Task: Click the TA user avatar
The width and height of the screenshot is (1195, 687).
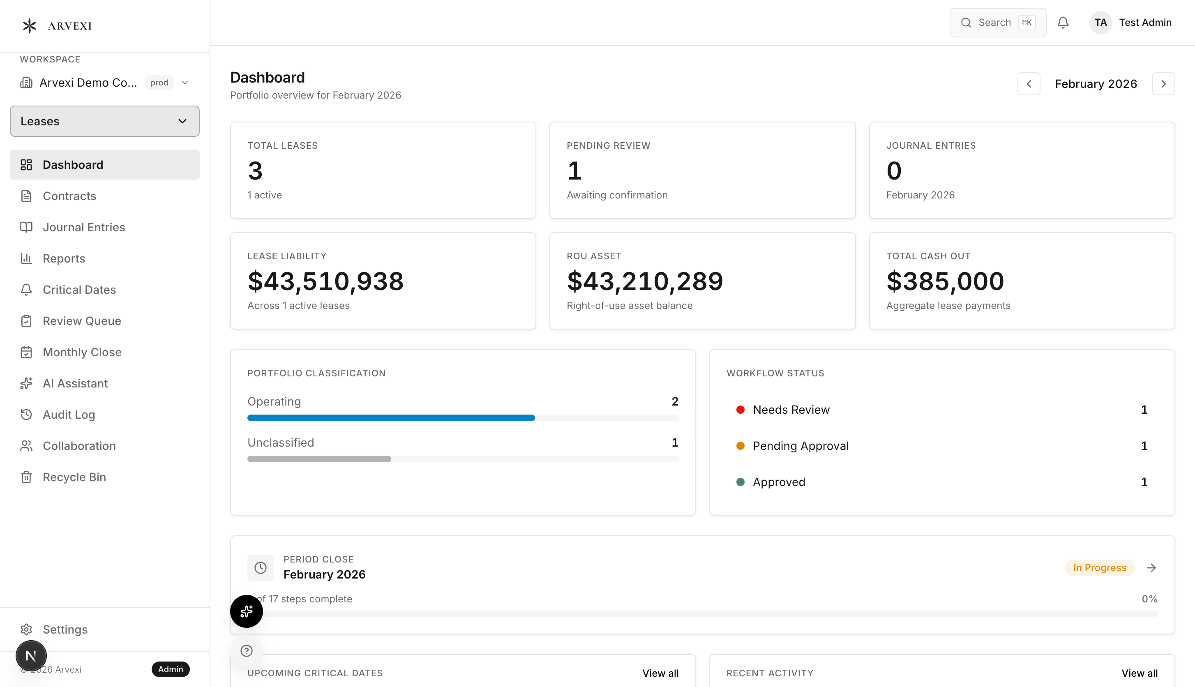Action: tap(1100, 23)
